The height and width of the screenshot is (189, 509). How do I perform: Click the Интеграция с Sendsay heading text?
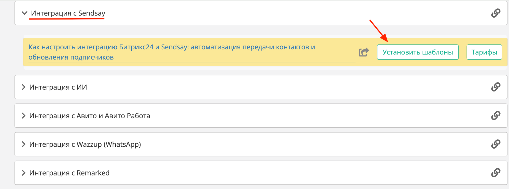[x=68, y=13]
